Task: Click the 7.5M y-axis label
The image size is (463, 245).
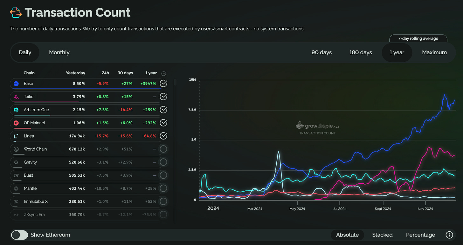Action: click(x=192, y=110)
